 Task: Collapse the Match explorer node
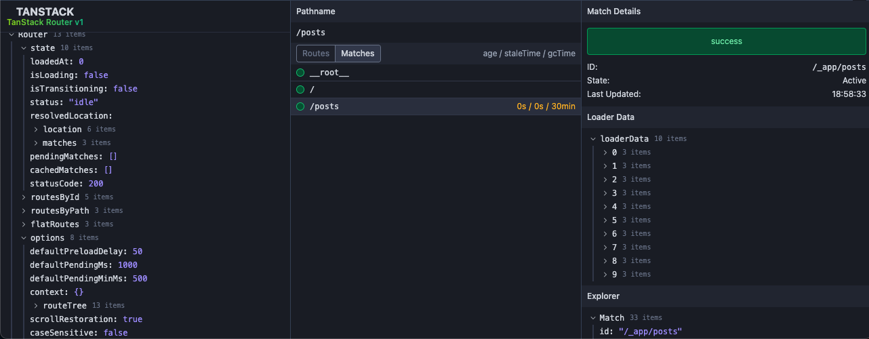tap(593, 318)
